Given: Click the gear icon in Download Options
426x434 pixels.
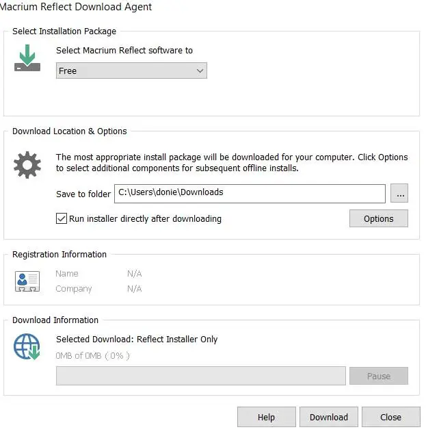Looking at the screenshot, I should coord(27,165).
